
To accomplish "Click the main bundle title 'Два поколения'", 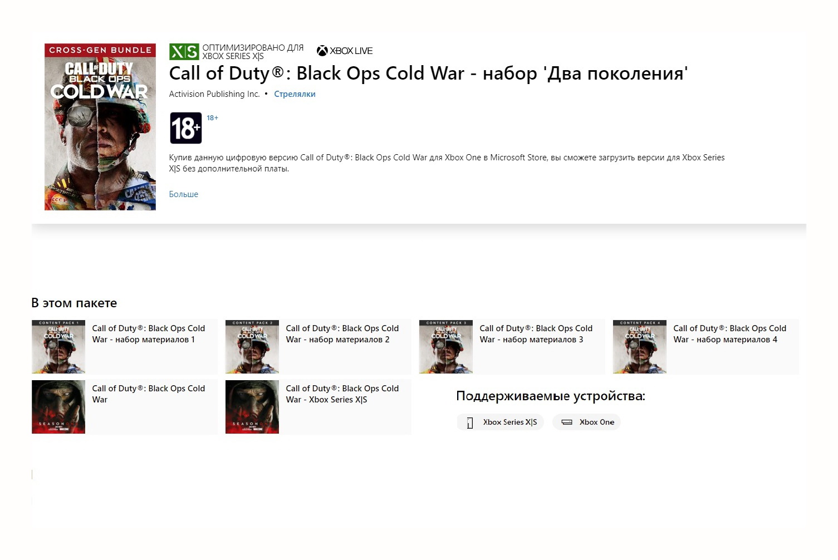I will (428, 73).
